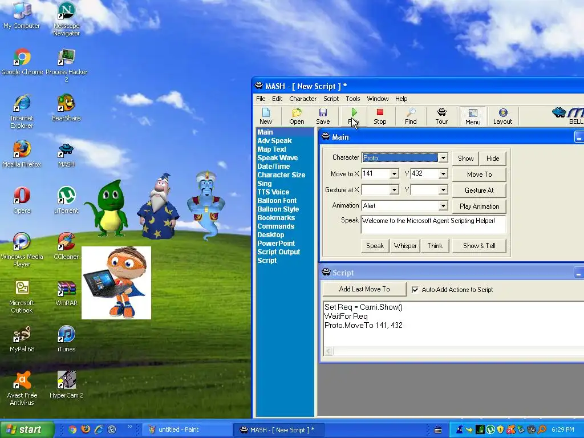Open a script with the Open icon
The width and height of the screenshot is (584, 438).
tap(297, 116)
